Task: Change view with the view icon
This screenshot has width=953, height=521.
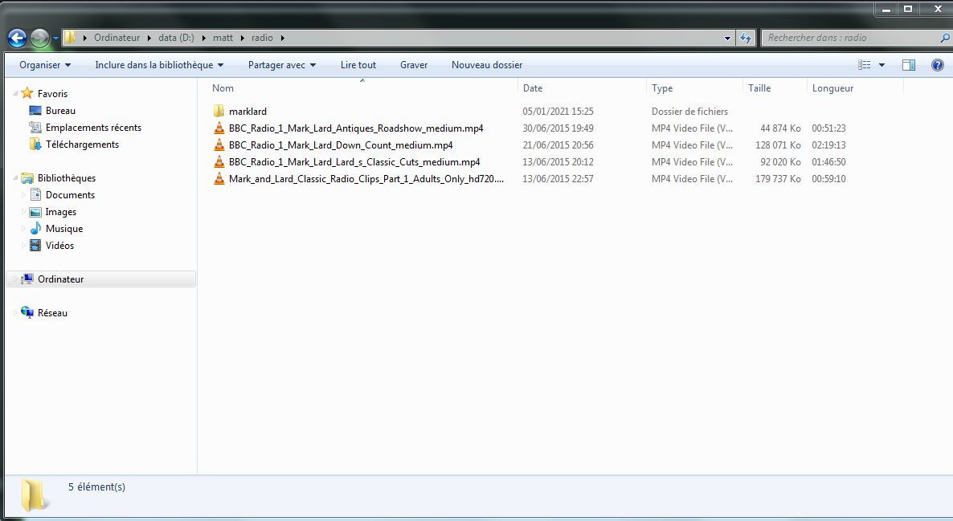Action: [x=865, y=65]
